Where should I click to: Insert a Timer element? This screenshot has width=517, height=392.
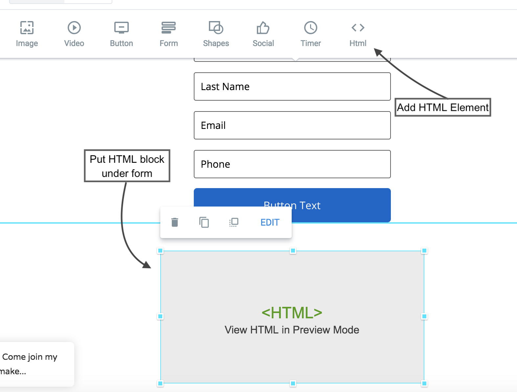coord(310,34)
